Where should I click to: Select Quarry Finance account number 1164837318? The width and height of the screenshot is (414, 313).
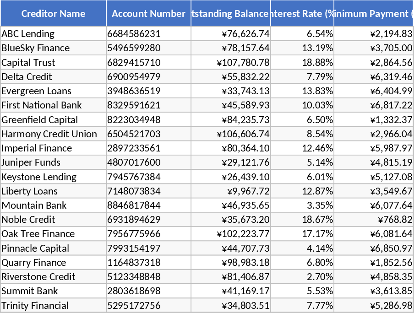click(x=134, y=262)
